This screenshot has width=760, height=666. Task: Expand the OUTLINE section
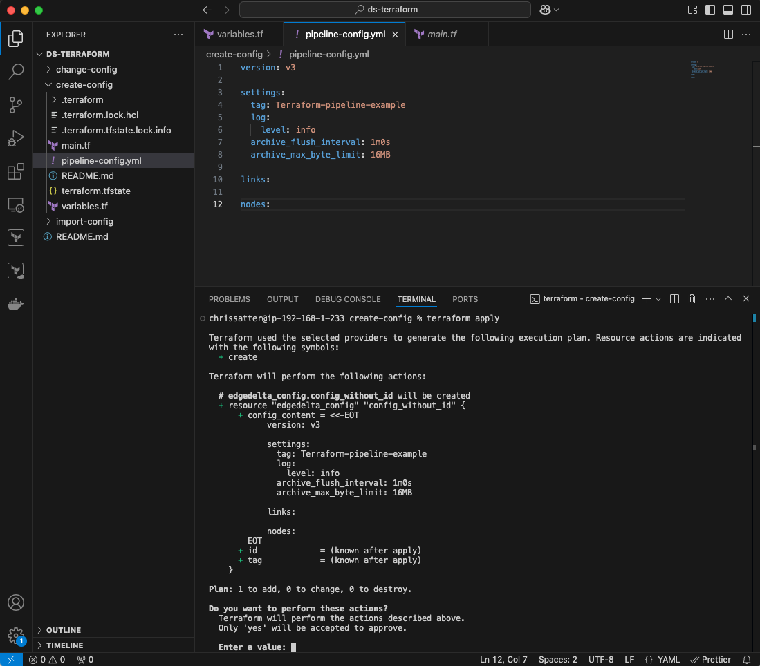pyautogui.click(x=63, y=630)
